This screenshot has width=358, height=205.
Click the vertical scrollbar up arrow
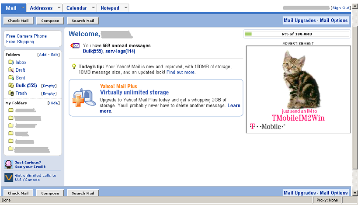coord(355,6)
